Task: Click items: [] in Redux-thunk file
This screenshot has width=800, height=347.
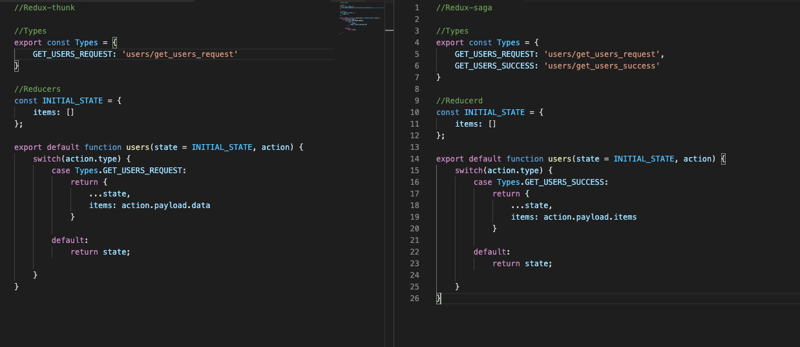Action: click(54, 112)
